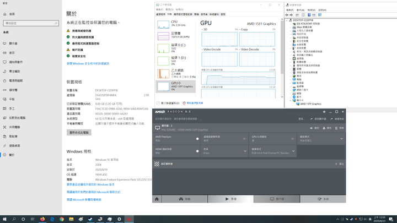Screen dimensions: 397x223
Task: Select Ethernet in Task Manager performance list
Action: coord(176,73)
